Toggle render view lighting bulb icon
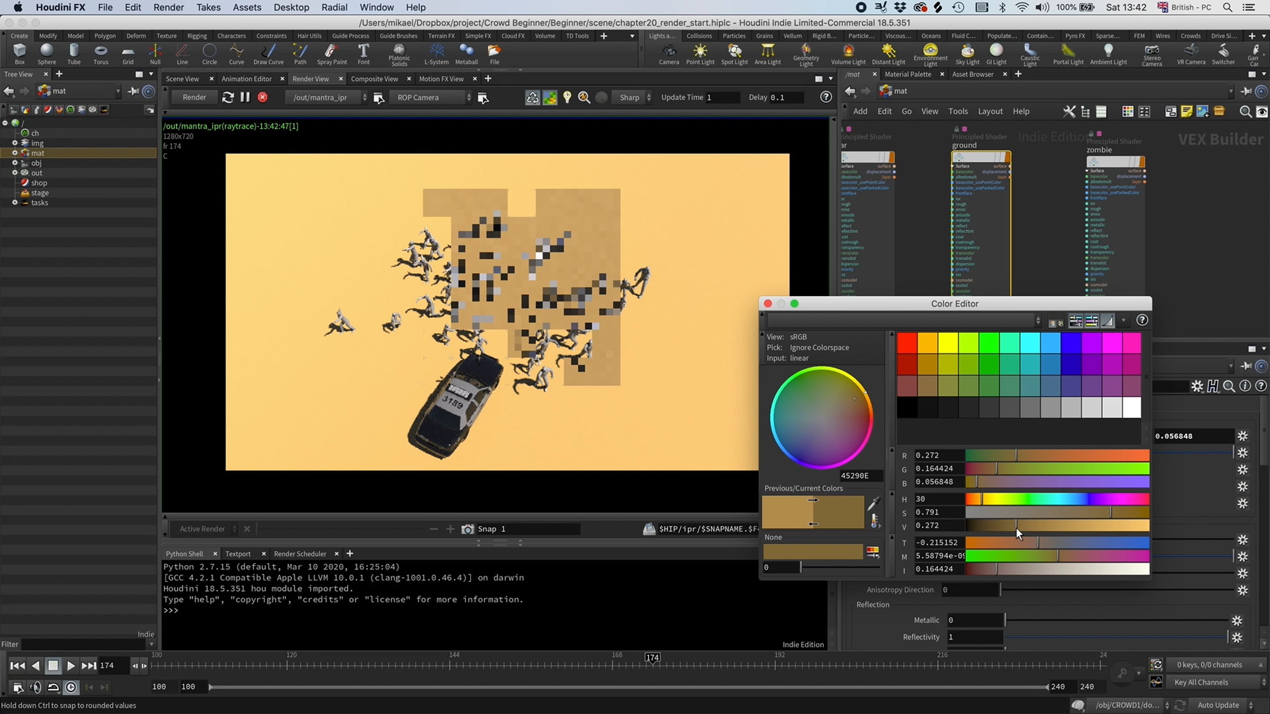Screen dimensions: 1270x714 (567, 97)
